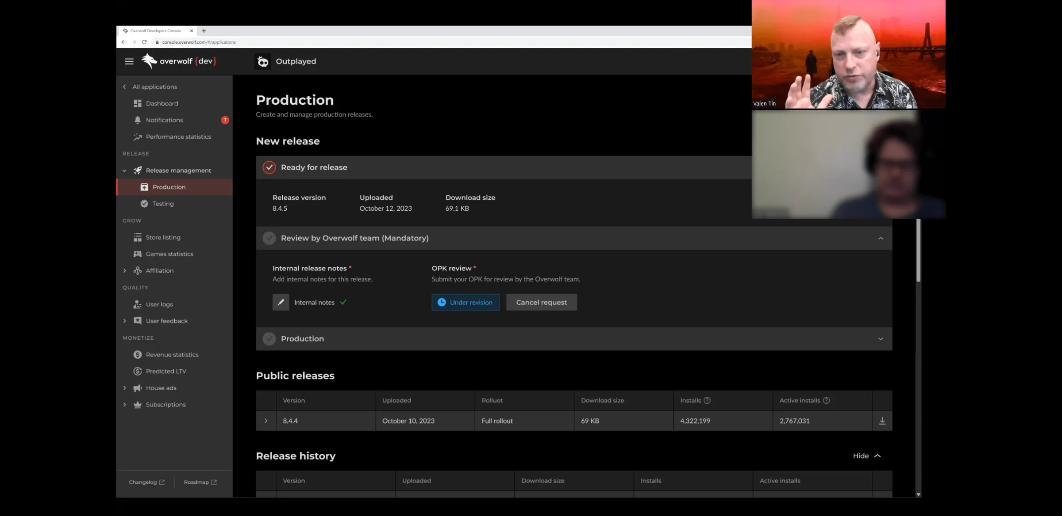Expand the Production release section

pyautogui.click(x=881, y=339)
